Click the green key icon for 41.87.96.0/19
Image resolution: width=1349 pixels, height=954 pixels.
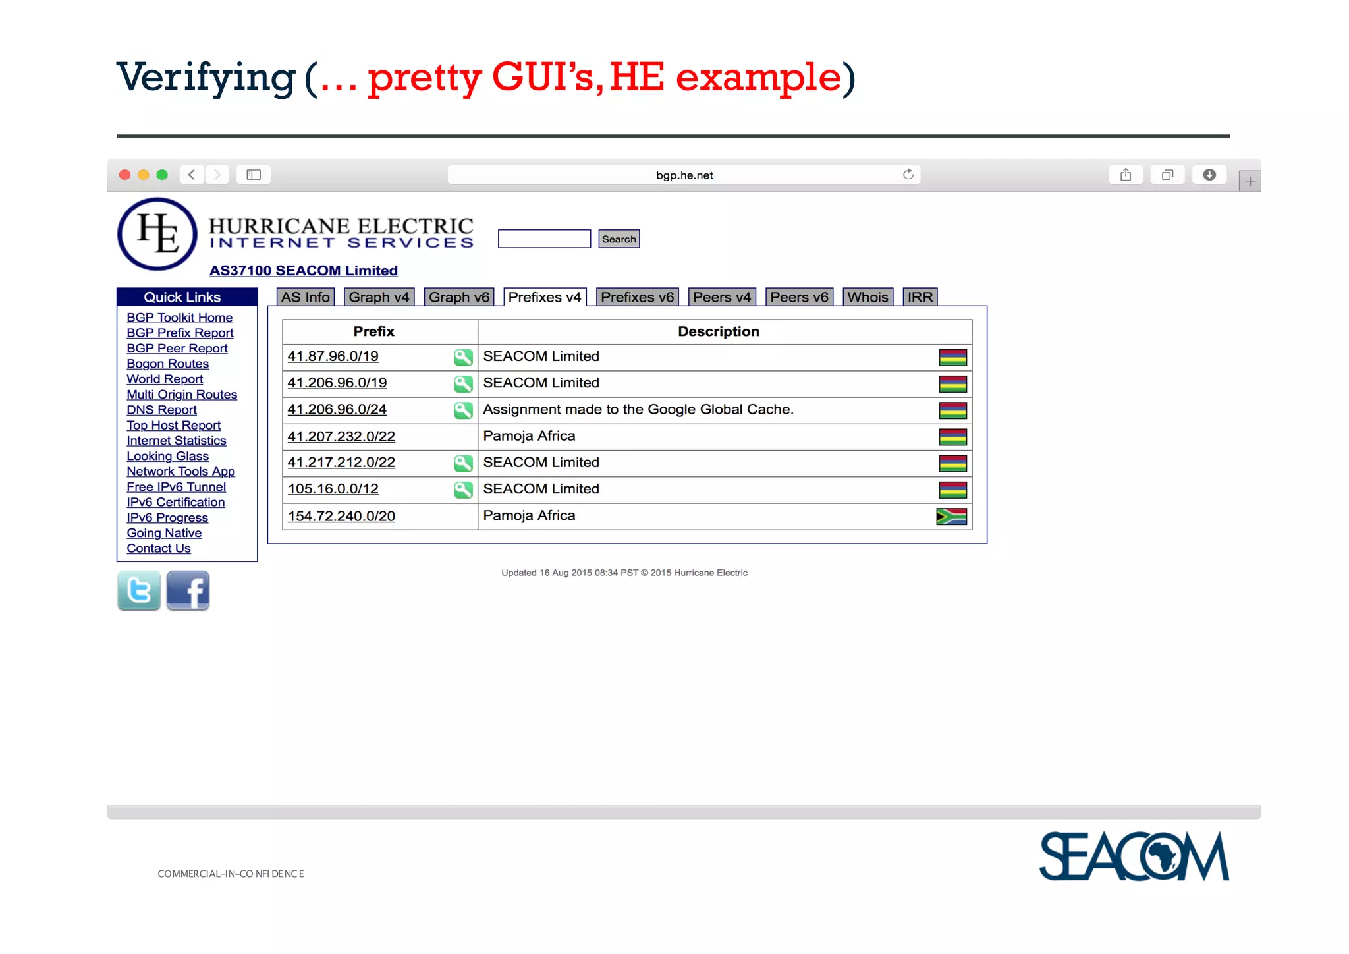coord(463,357)
